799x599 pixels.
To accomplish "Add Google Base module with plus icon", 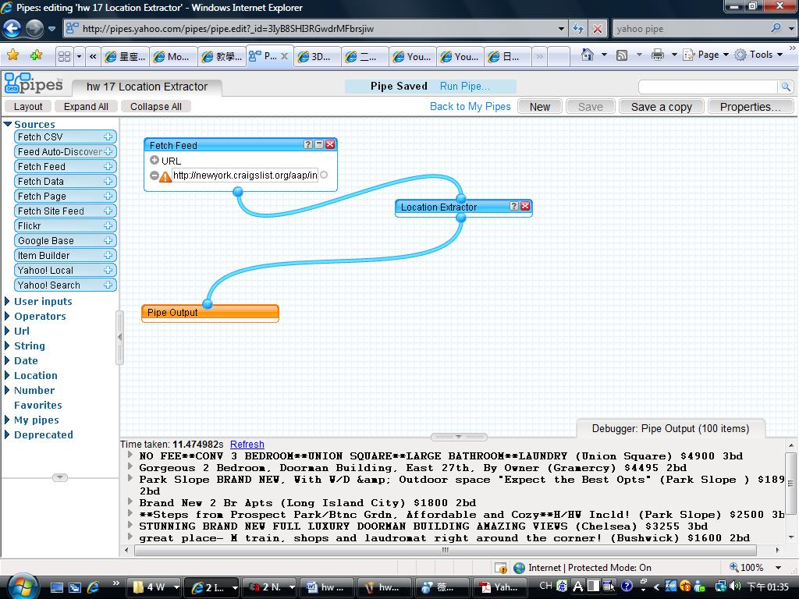I will coord(108,240).
